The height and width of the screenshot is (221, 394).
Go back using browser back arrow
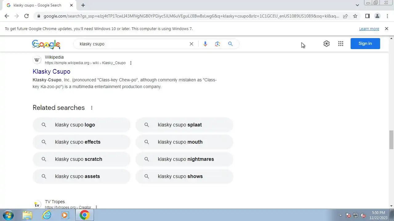[7, 16]
